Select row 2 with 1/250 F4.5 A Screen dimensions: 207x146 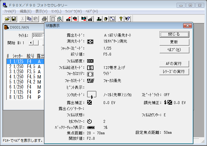point(25,67)
